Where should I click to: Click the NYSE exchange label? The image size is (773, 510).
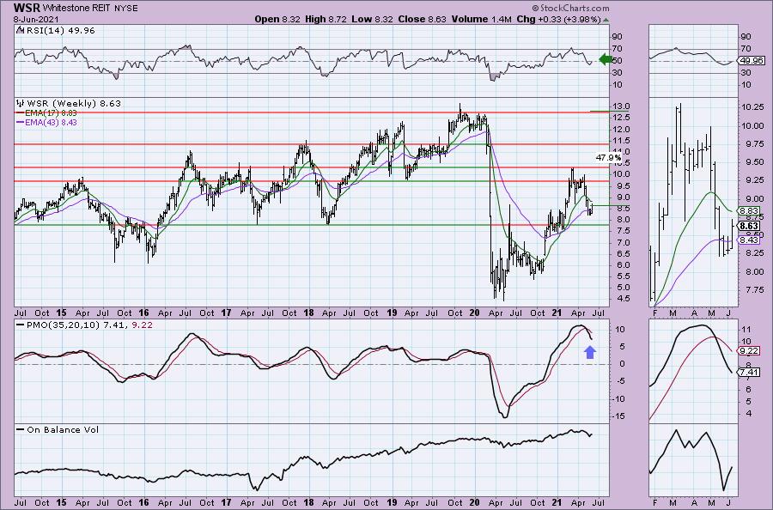(128, 9)
